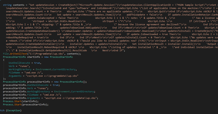This screenshot has width=218, height=114.
Task: Click Environment.CurrentDirectory on processStartInfo.WorkingDirectory line
Action: click(74, 91)
